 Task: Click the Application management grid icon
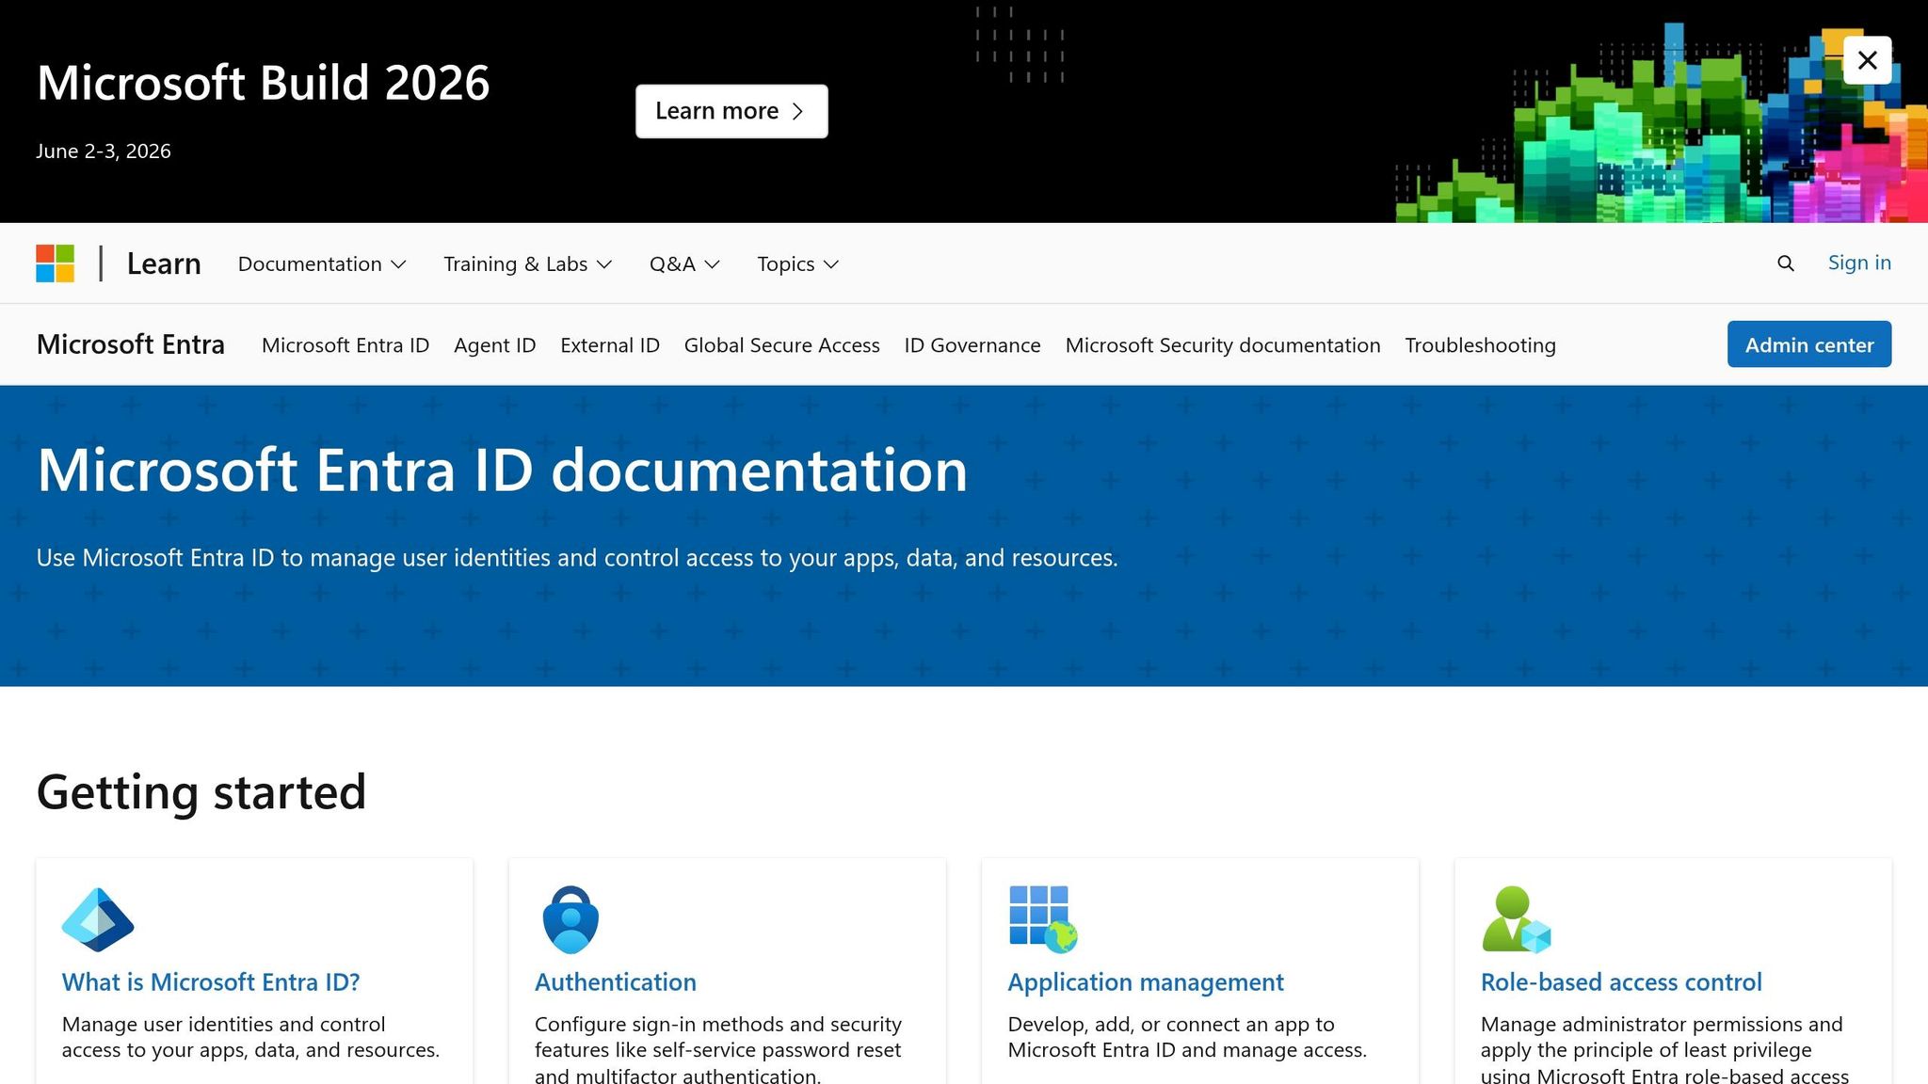point(1043,919)
